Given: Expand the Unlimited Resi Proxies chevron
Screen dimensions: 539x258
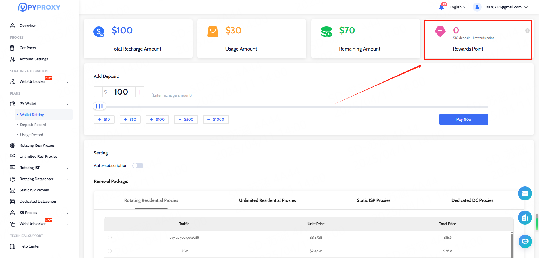Looking at the screenshot, I should pos(68,157).
